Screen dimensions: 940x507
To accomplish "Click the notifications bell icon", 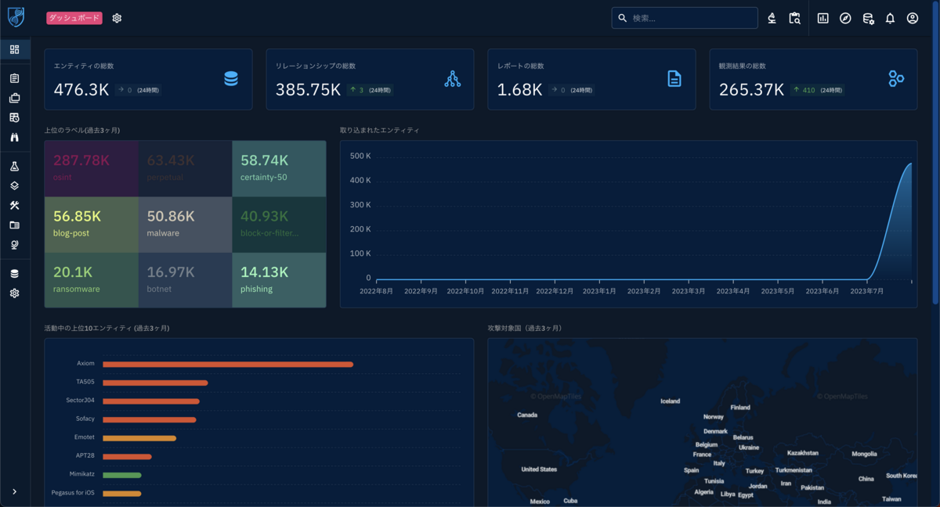I will [890, 18].
